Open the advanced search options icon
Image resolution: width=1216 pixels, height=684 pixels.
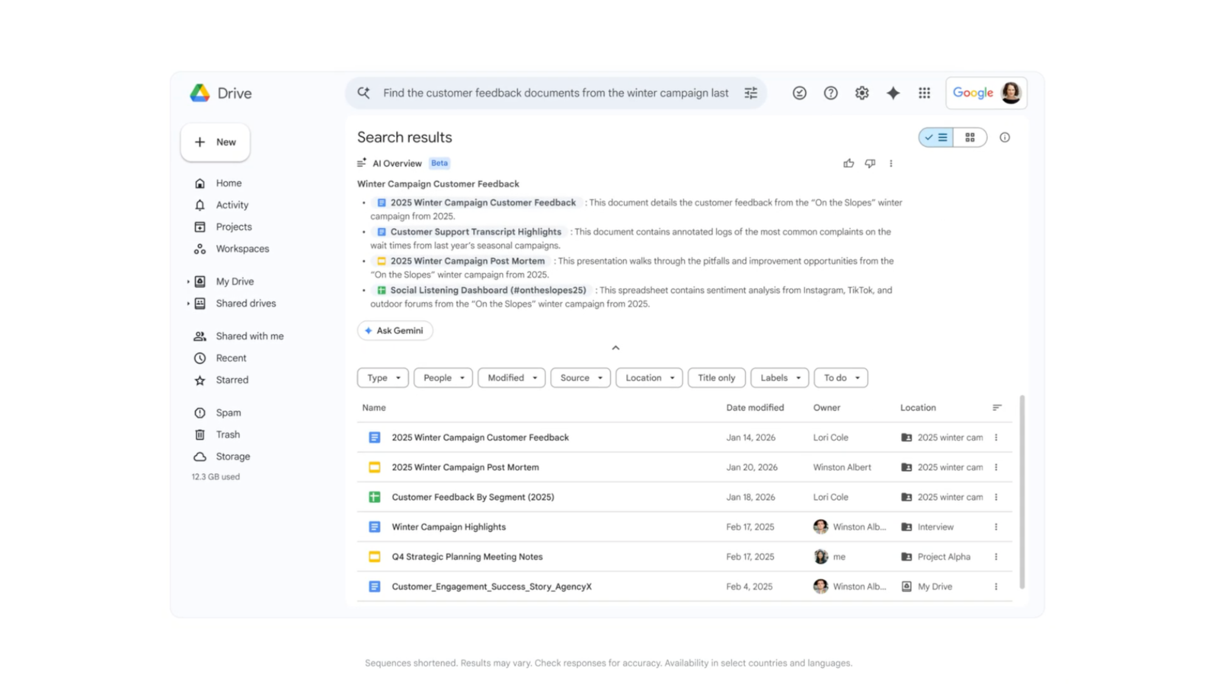pos(751,93)
